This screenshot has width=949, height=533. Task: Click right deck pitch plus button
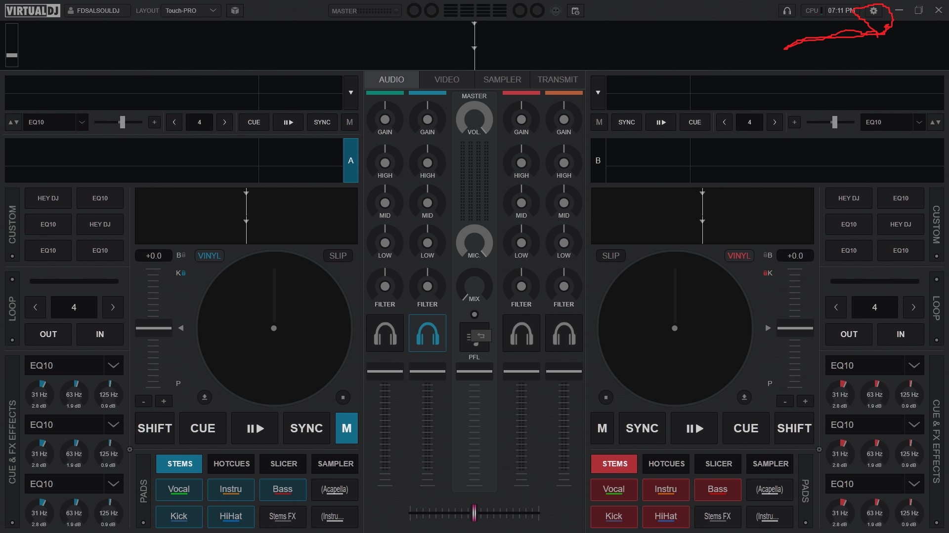805,401
